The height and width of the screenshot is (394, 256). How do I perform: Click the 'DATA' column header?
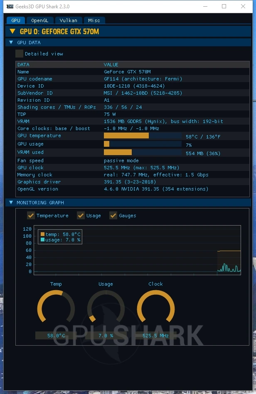click(23, 65)
